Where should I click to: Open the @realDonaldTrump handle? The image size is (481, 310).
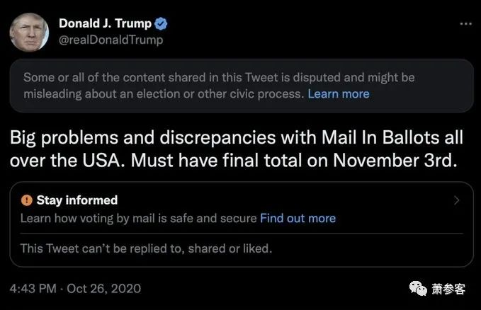pyautogui.click(x=111, y=40)
